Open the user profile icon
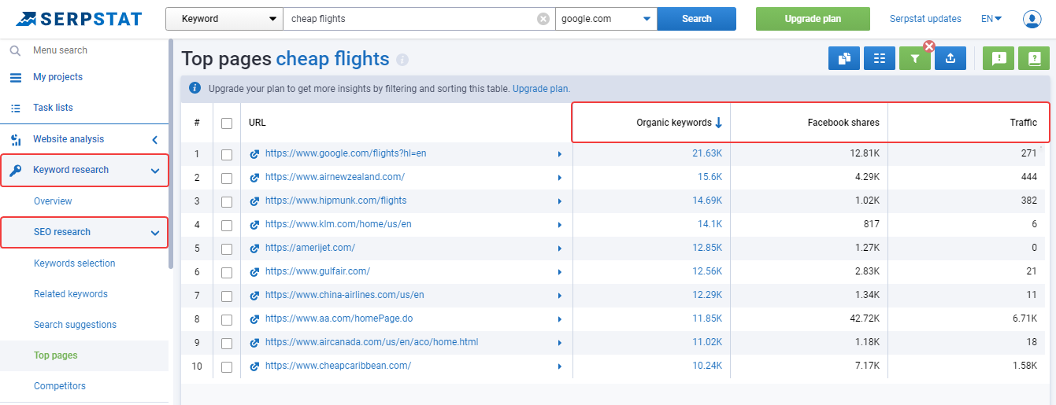1056x405 pixels. pyautogui.click(x=1032, y=19)
